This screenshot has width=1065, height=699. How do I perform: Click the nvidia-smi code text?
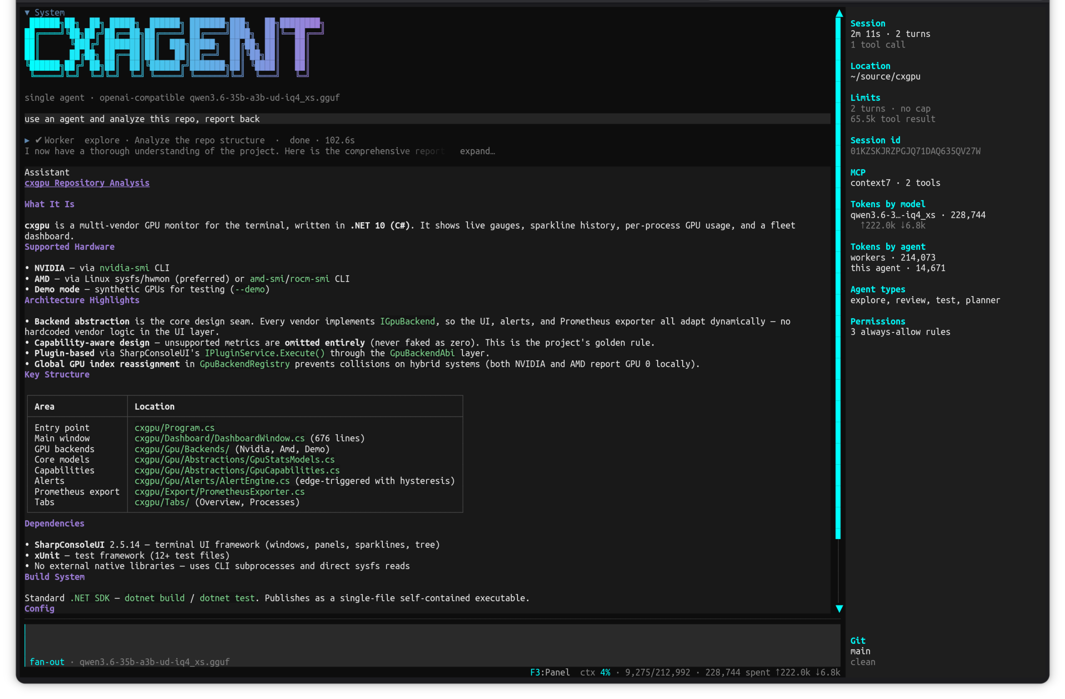click(x=124, y=268)
